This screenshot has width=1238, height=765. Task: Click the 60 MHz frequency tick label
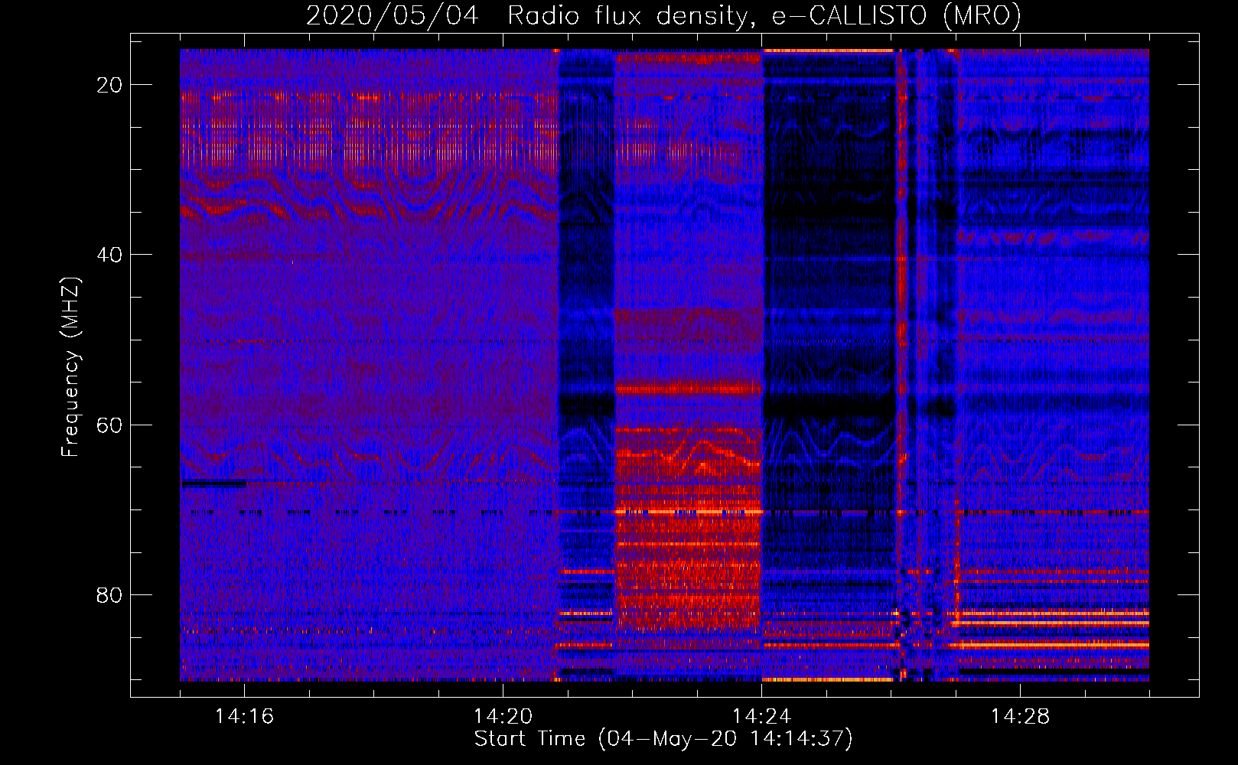click(109, 425)
